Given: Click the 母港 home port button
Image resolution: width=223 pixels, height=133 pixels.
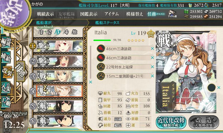Looking at the screenshot, I should coord(21,71).
